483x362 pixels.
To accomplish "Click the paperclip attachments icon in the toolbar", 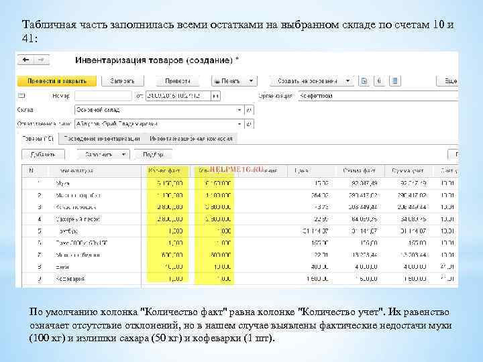I will 379,81.
